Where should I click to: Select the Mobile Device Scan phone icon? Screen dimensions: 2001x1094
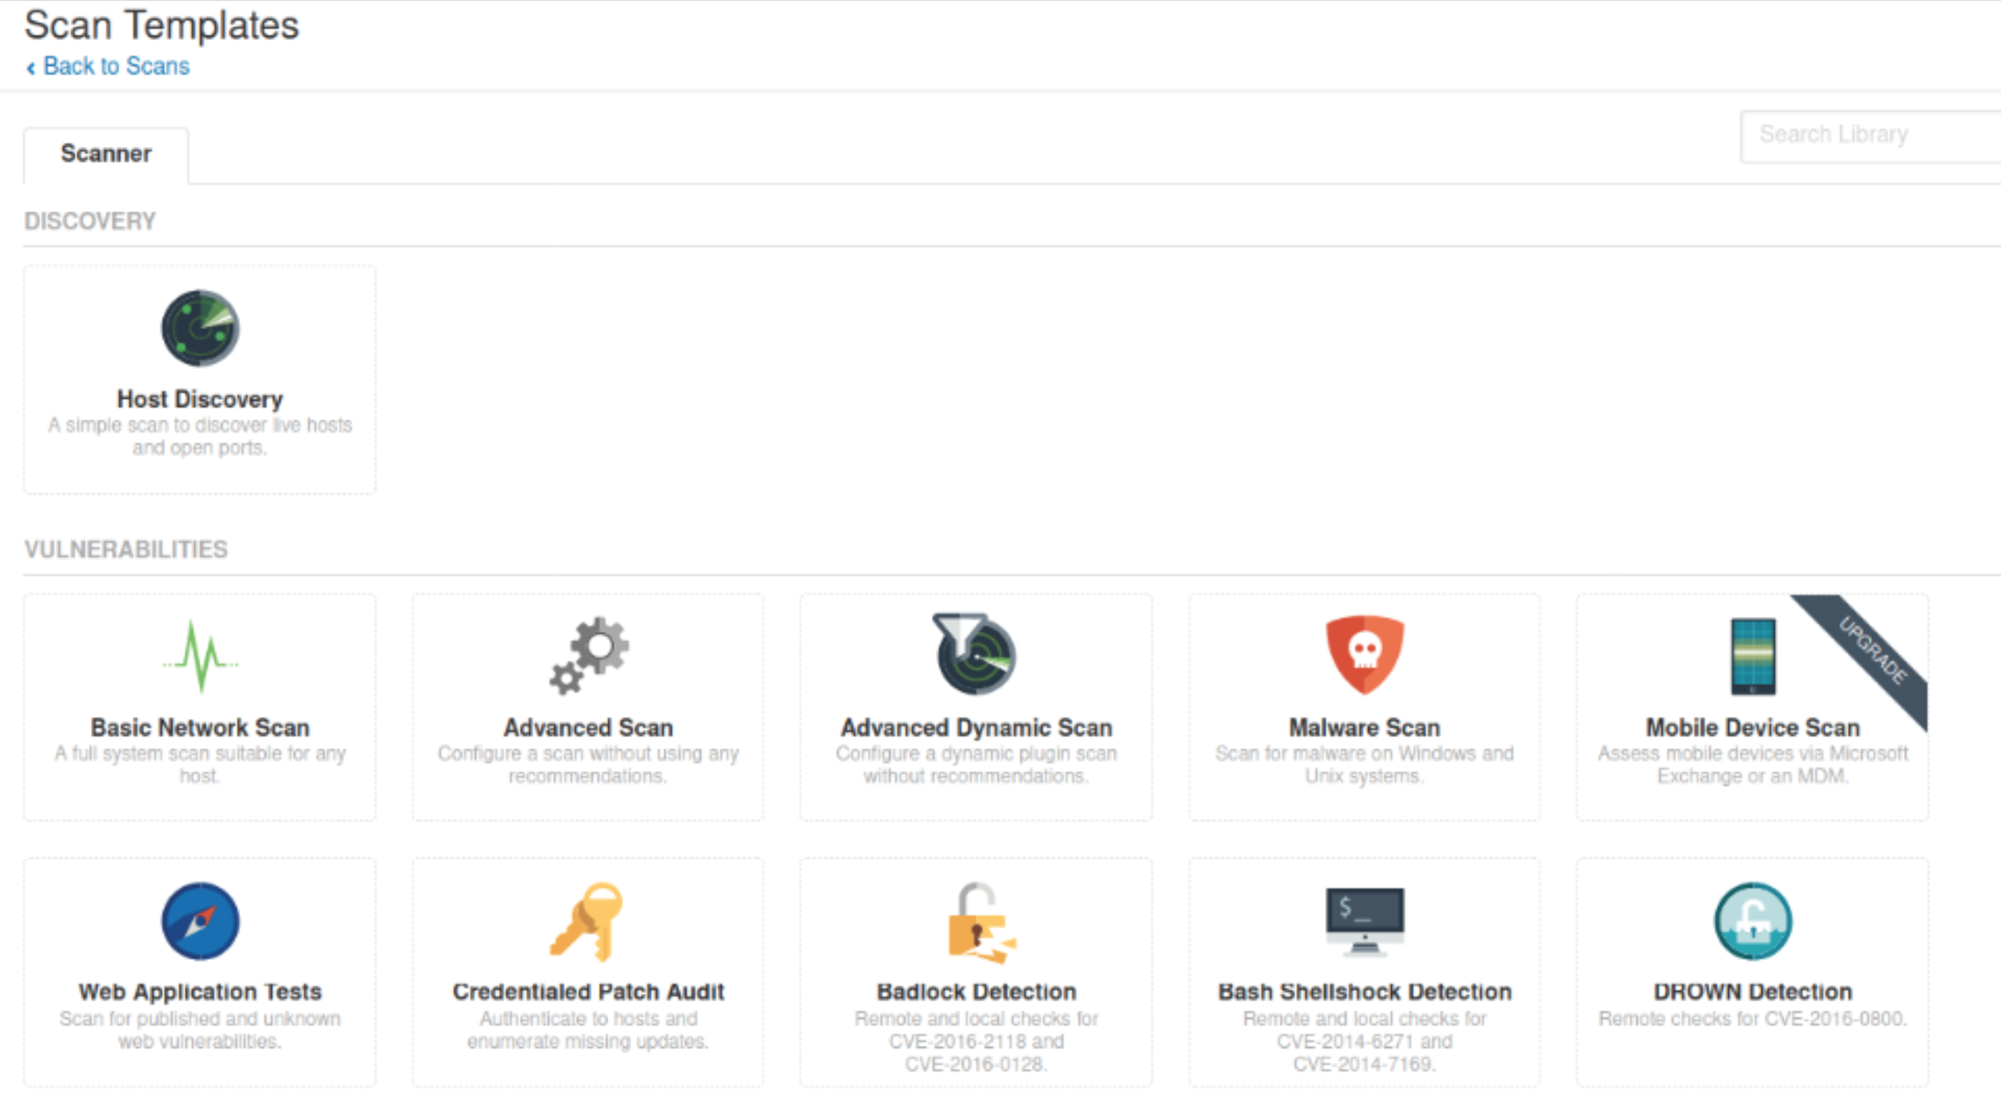click(1753, 656)
